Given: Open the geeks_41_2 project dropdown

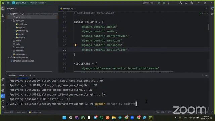Looking at the screenshot, I should 20,3.
